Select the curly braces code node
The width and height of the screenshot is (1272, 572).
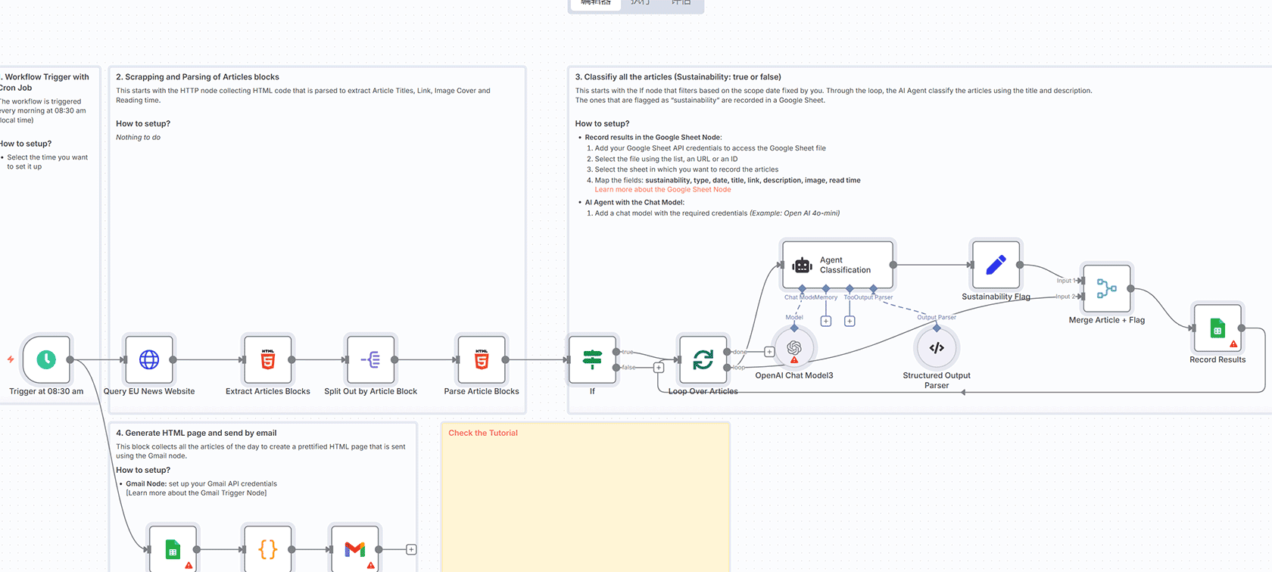pyautogui.click(x=267, y=549)
